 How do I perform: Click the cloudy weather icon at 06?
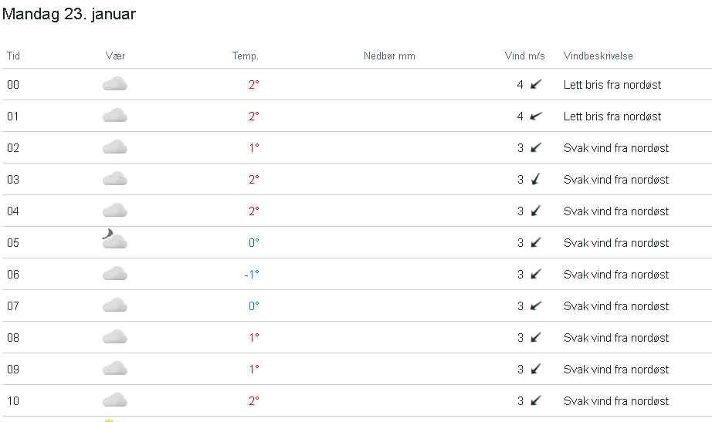point(115,274)
